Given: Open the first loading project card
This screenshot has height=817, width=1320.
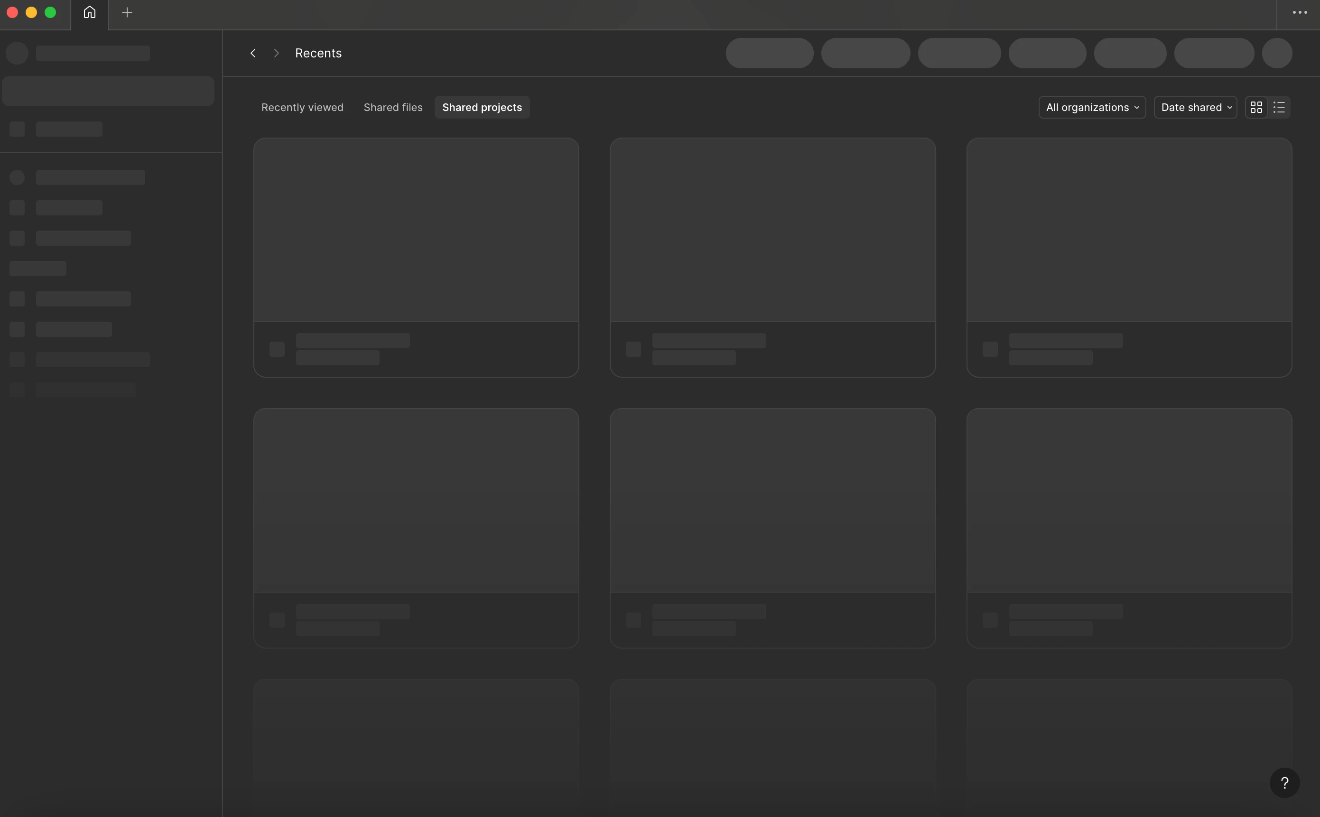Looking at the screenshot, I should (416, 257).
